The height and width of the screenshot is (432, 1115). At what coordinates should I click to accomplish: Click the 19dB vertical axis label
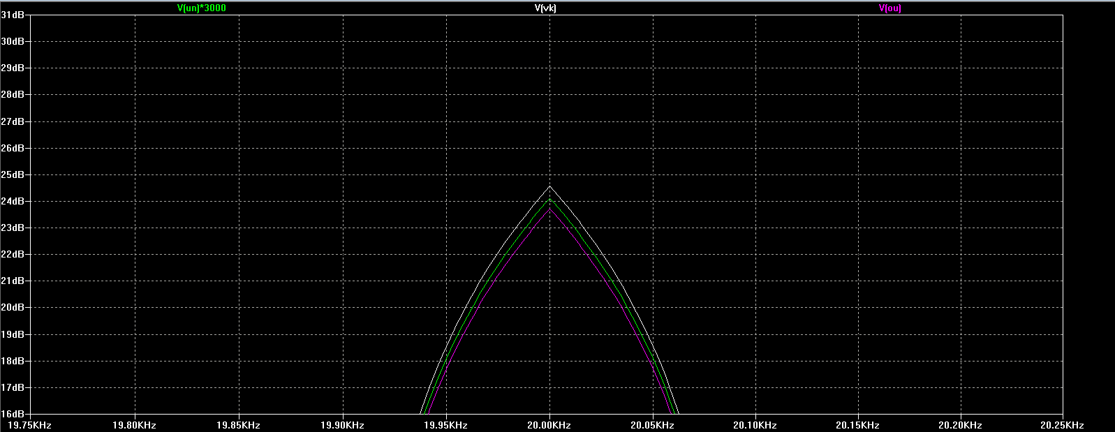[x=13, y=334]
